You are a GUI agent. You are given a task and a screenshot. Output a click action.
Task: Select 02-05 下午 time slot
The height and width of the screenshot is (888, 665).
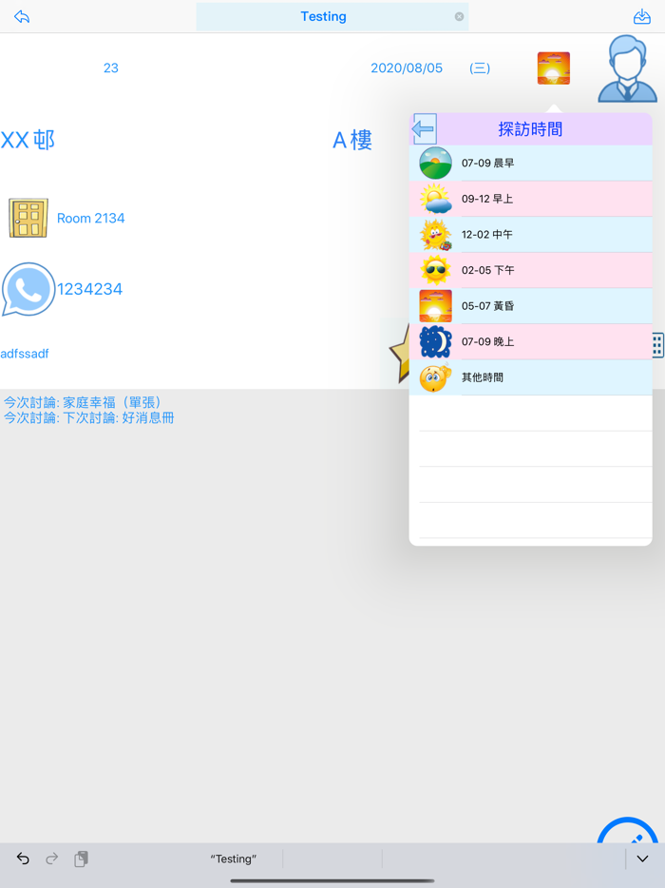click(531, 270)
